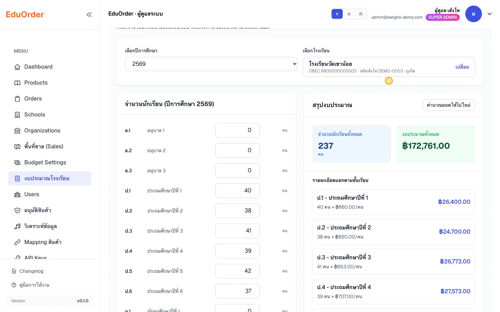Select the smallest ก font-size option
This screenshot has width=500, height=312.
click(337, 14)
